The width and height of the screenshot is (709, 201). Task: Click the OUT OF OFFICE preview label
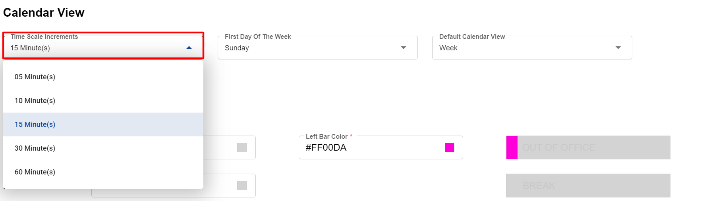(x=559, y=147)
